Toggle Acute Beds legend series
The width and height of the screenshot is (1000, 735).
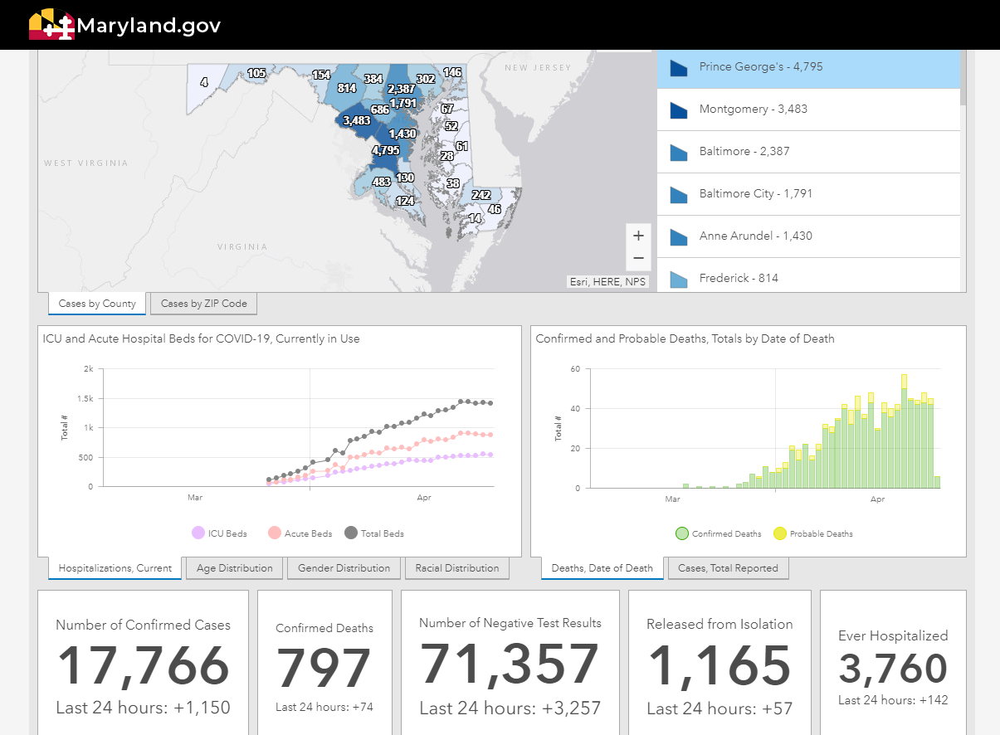[x=275, y=533]
